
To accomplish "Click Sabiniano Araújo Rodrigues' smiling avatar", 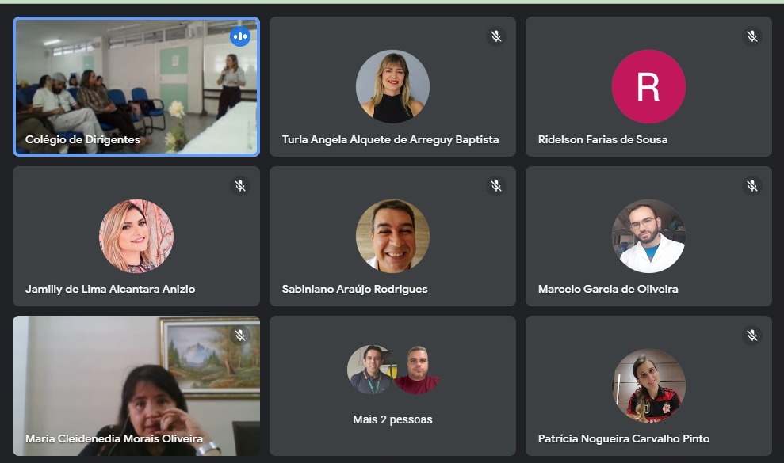I will click(x=392, y=236).
